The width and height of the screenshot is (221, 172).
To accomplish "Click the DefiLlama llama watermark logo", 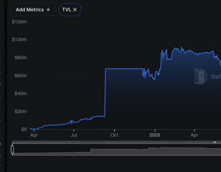I will [201, 76].
